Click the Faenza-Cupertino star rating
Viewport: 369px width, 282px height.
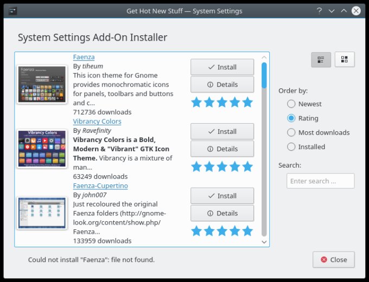[x=222, y=230]
